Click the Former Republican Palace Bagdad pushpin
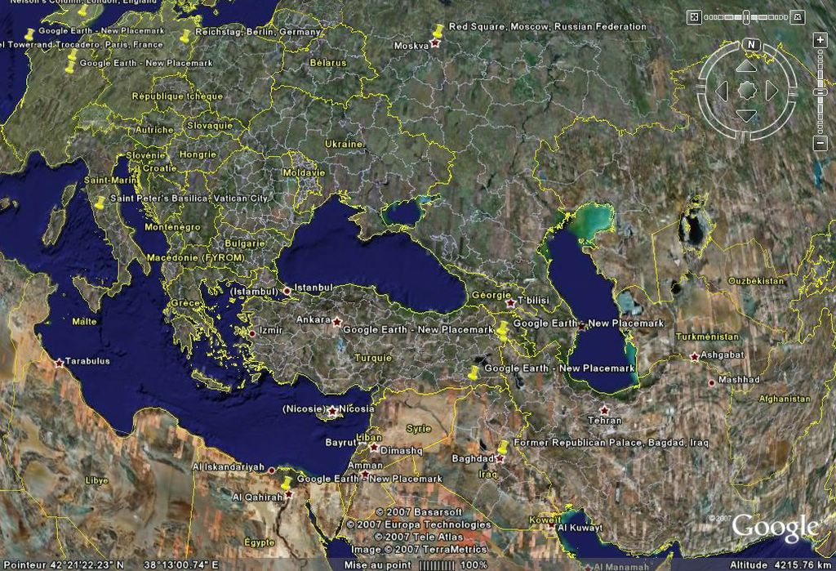This screenshot has width=836, height=571. (503, 447)
